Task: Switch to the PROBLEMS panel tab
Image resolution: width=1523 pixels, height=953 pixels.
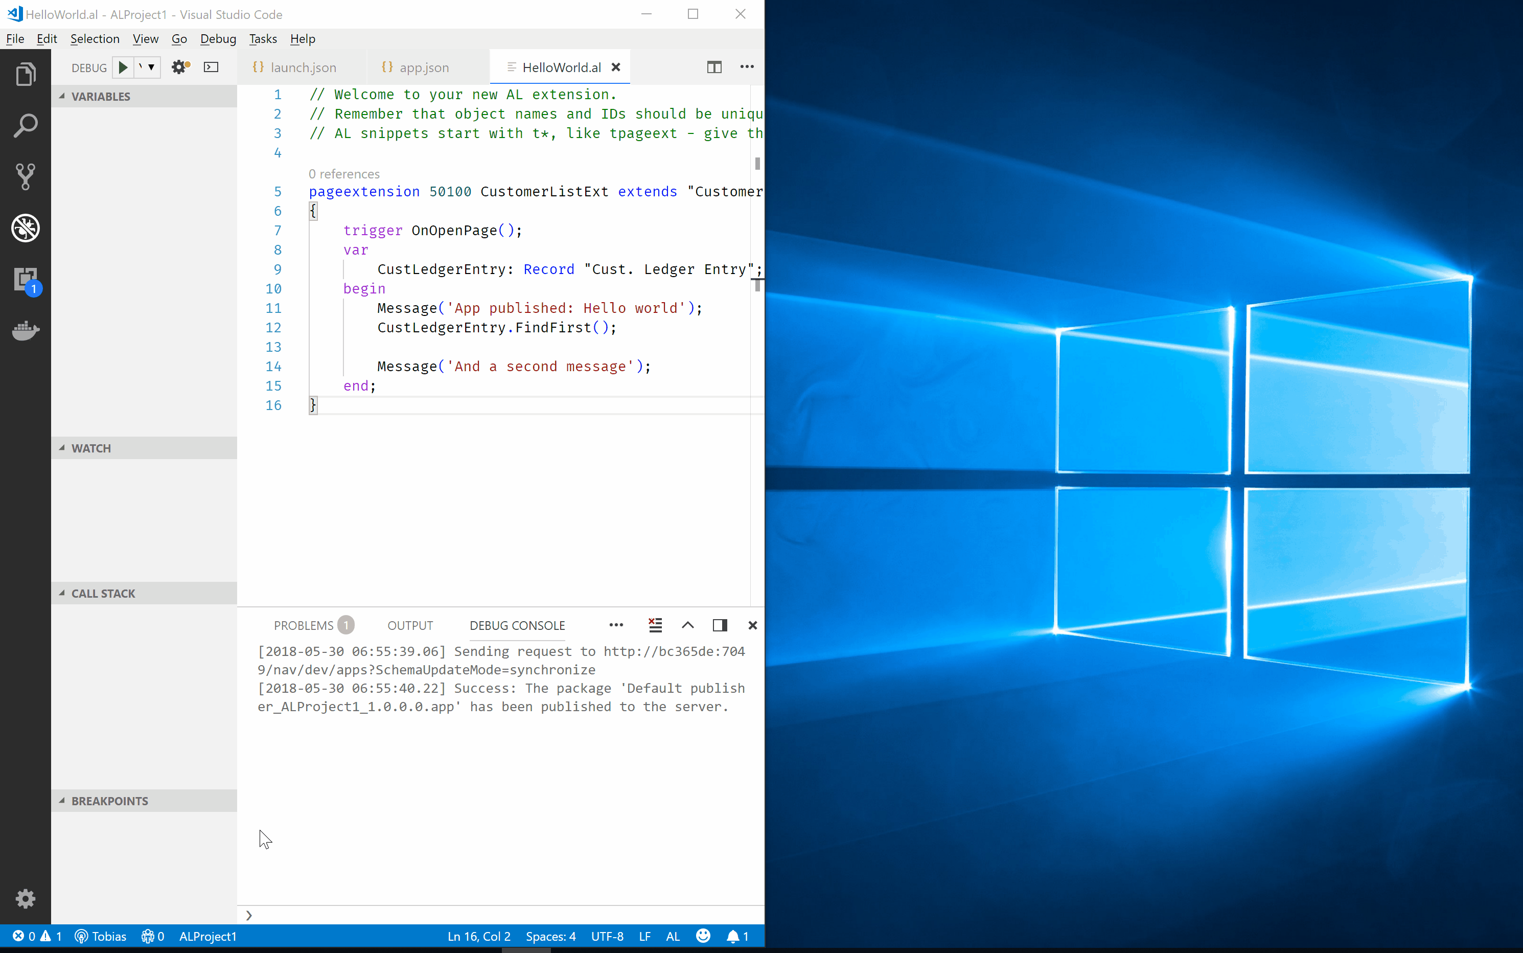Action: (x=313, y=625)
